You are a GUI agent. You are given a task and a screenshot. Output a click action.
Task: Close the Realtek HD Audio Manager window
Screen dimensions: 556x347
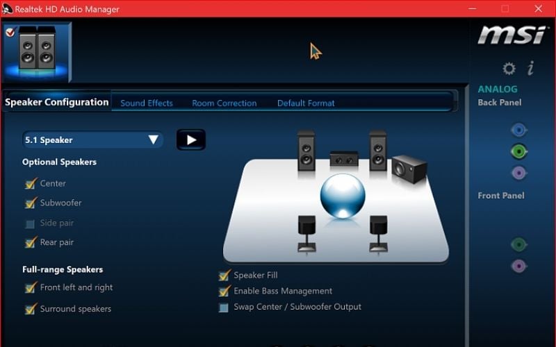pos(538,8)
